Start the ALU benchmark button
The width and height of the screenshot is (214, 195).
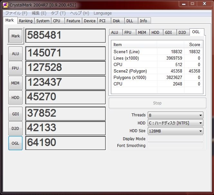(15, 54)
